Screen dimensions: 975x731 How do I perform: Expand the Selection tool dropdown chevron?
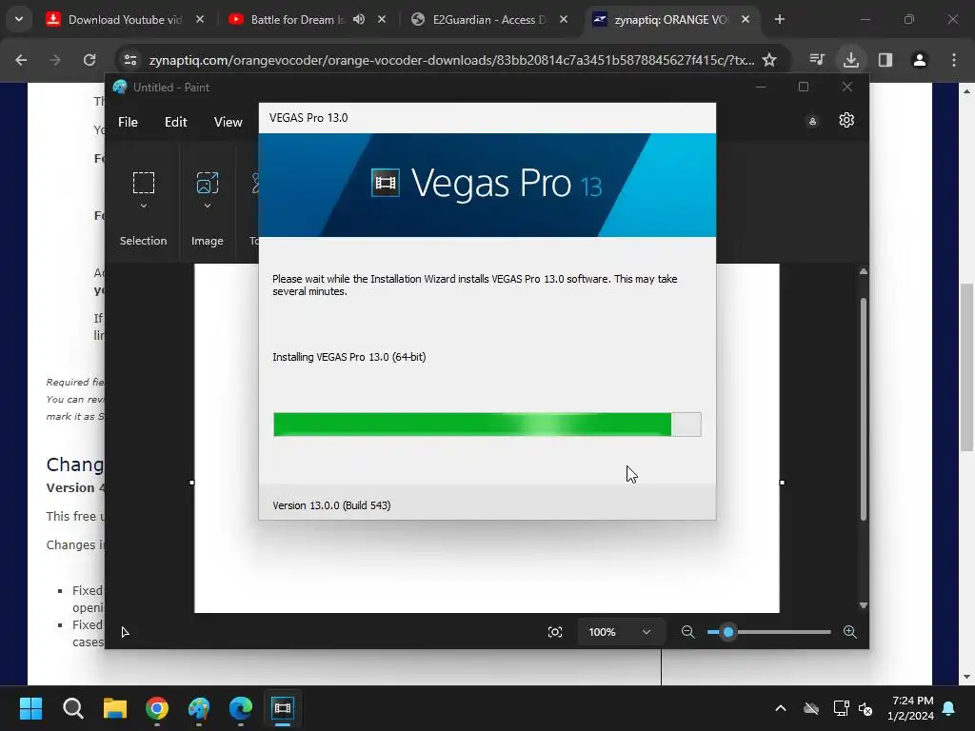click(144, 206)
